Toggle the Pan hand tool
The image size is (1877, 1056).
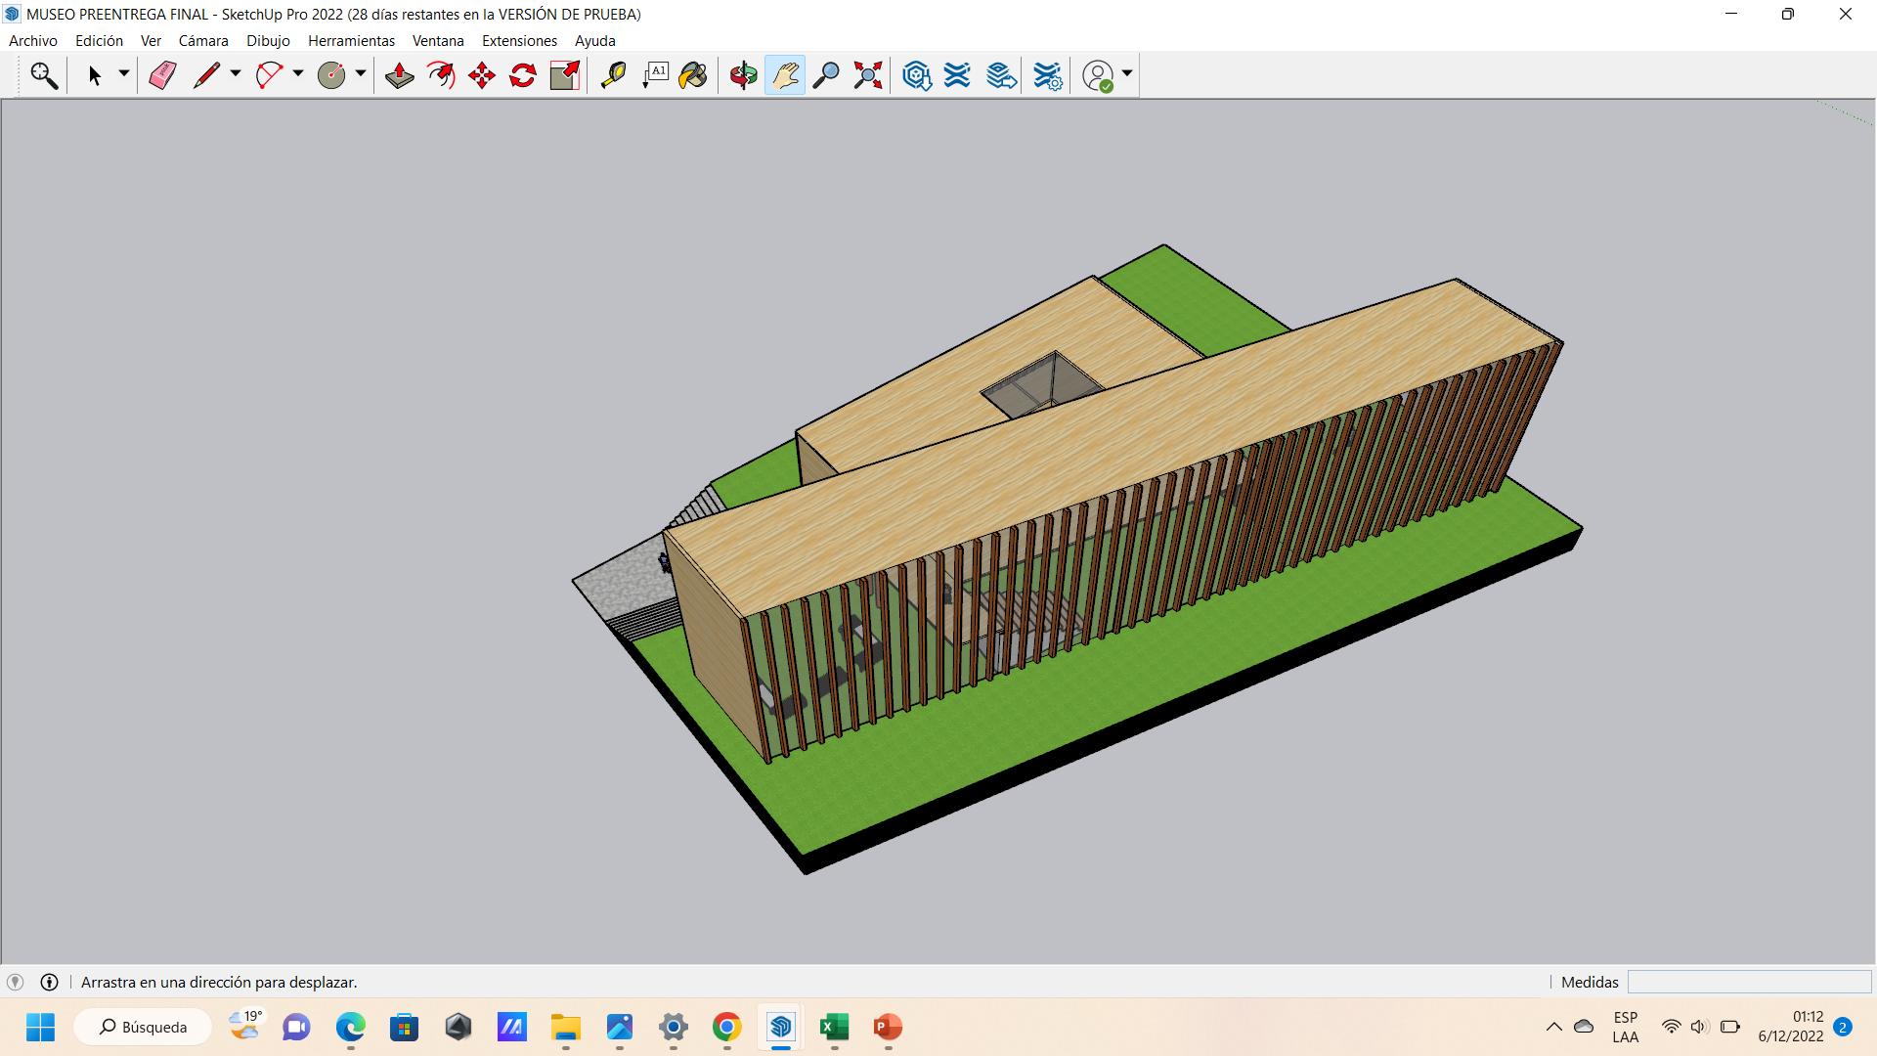[785, 75]
